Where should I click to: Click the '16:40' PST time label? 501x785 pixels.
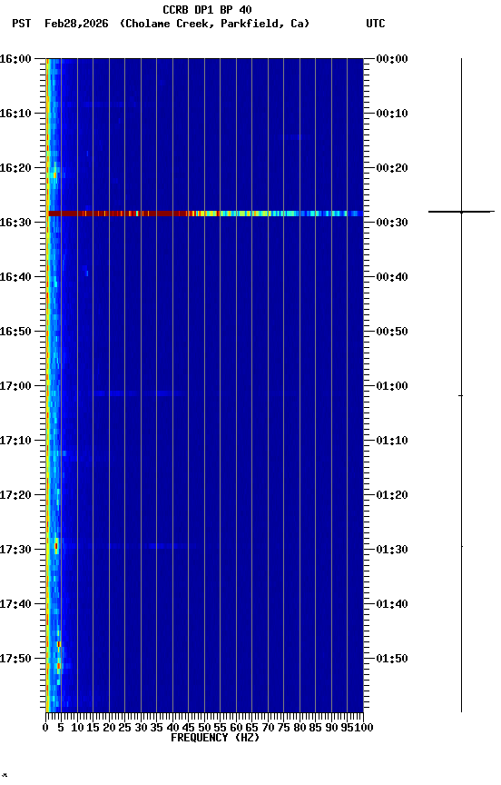pyautogui.click(x=15, y=277)
